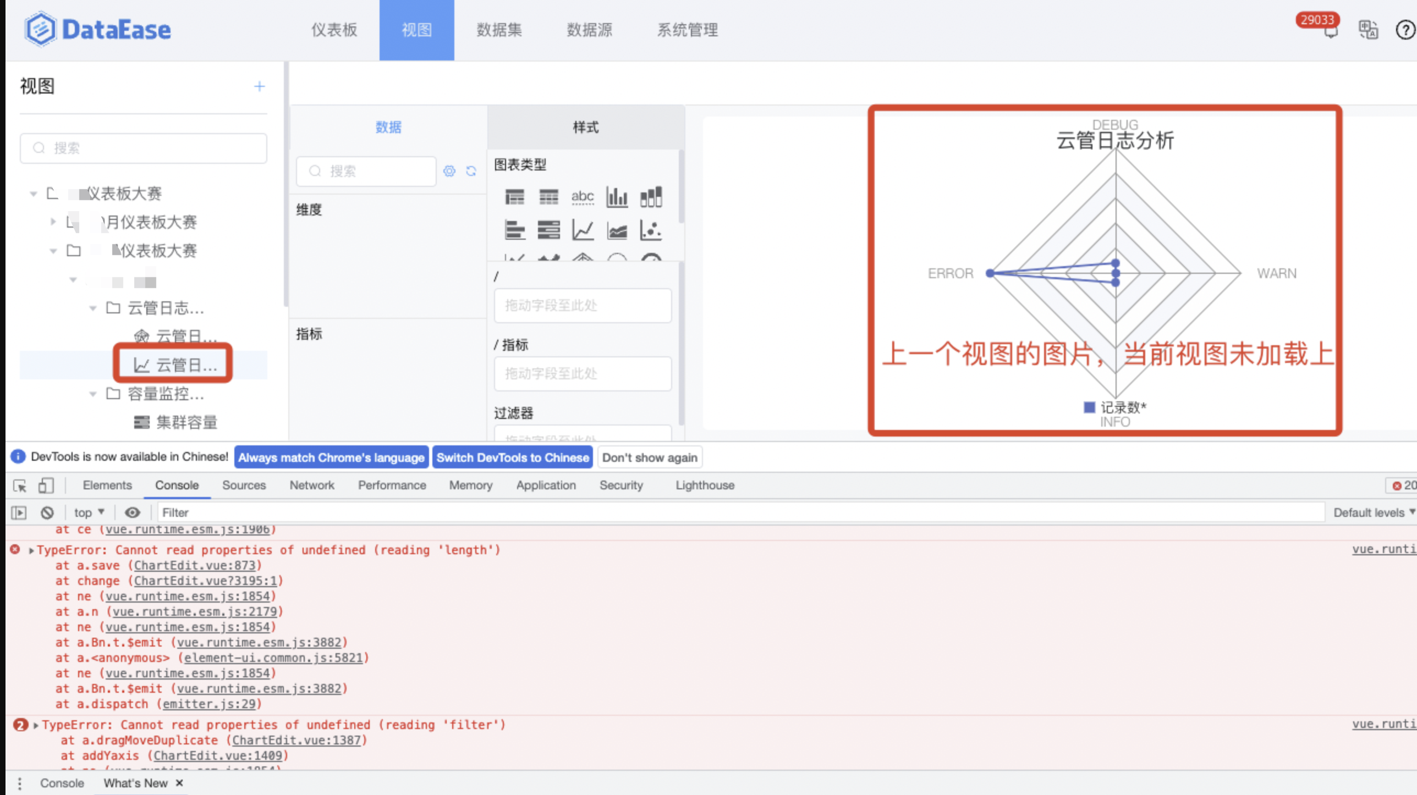Add a new view with plus icon
1417x795 pixels.
click(259, 86)
